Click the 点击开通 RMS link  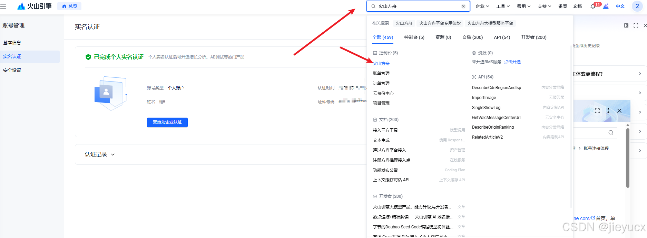512,62
